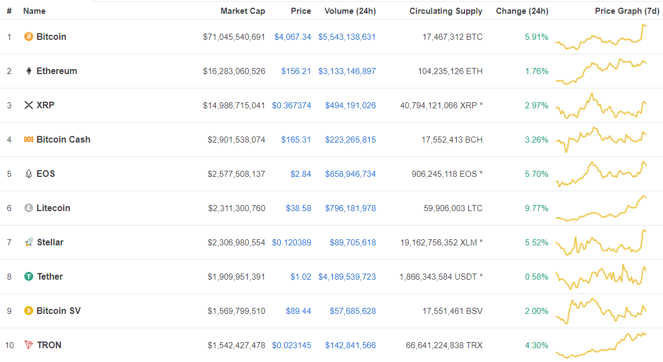Click Stellar volume $89,705,618
This screenshot has height=362, width=663.
[x=353, y=243]
